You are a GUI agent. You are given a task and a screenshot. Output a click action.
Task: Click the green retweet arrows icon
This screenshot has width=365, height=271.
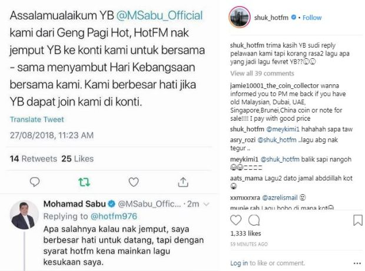pos(84,182)
